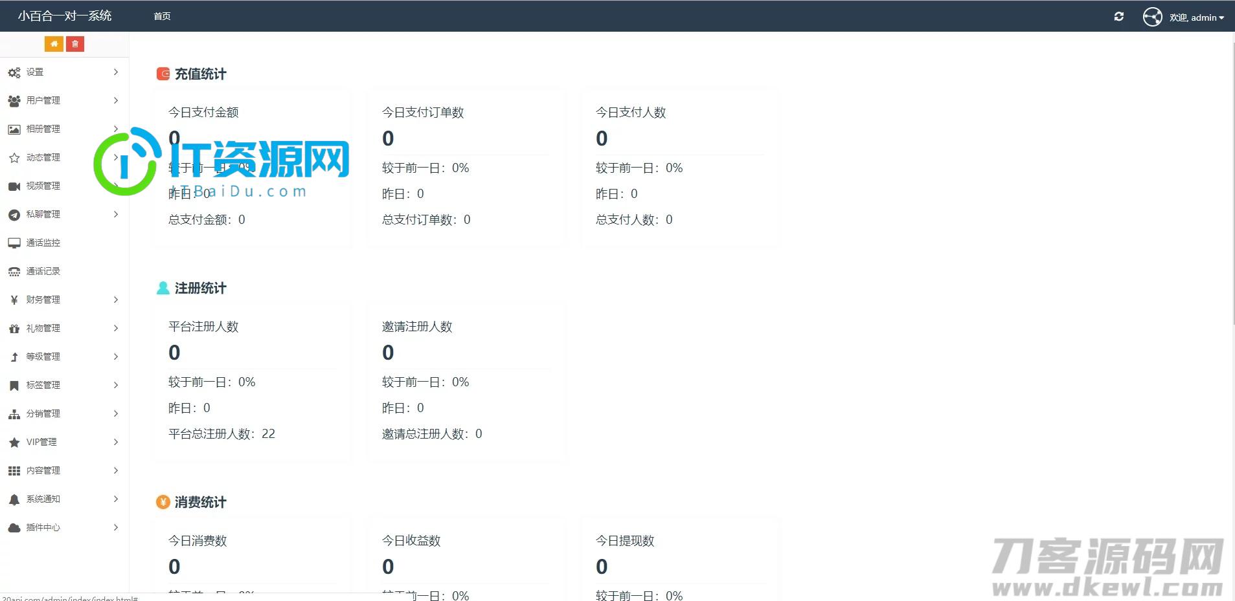Expand the 插件中心 menu chevron
Image resolution: width=1235 pixels, height=601 pixels.
tap(116, 527)
